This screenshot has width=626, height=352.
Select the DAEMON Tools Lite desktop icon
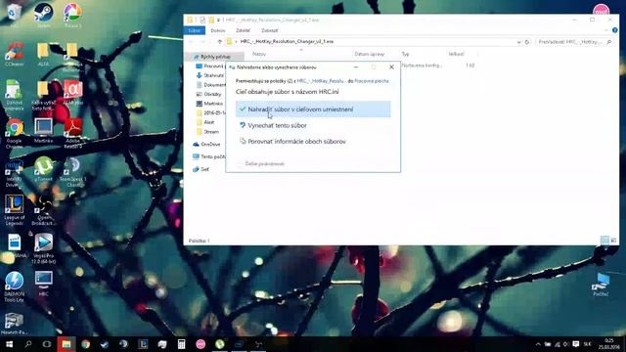pyautogui.click(x=14, y=286)
